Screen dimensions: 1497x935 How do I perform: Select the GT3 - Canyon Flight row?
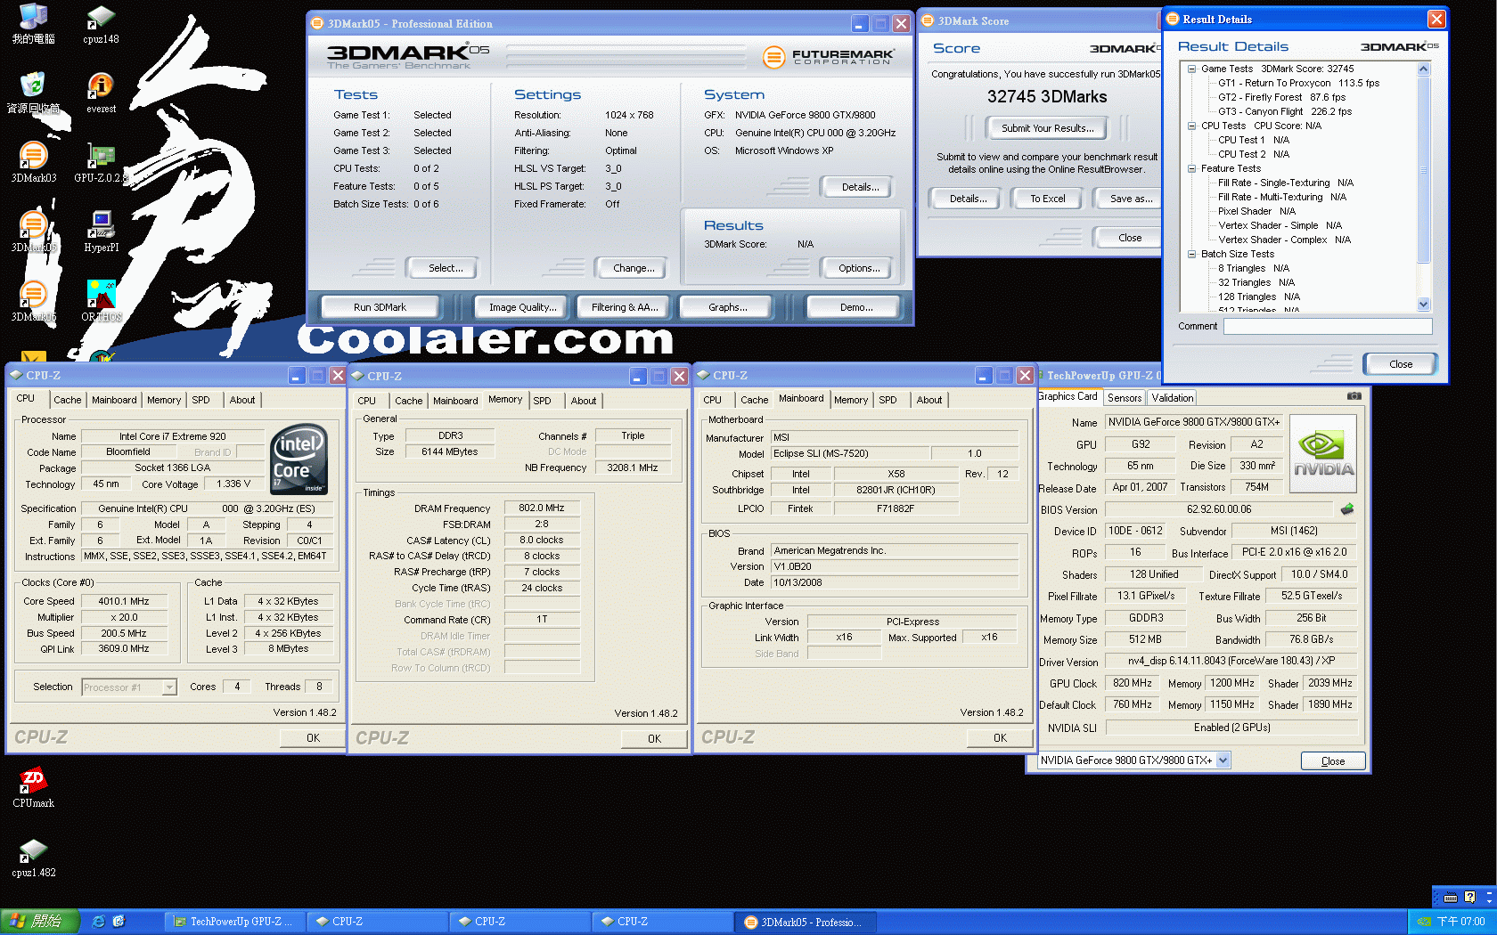(1284, 111)
